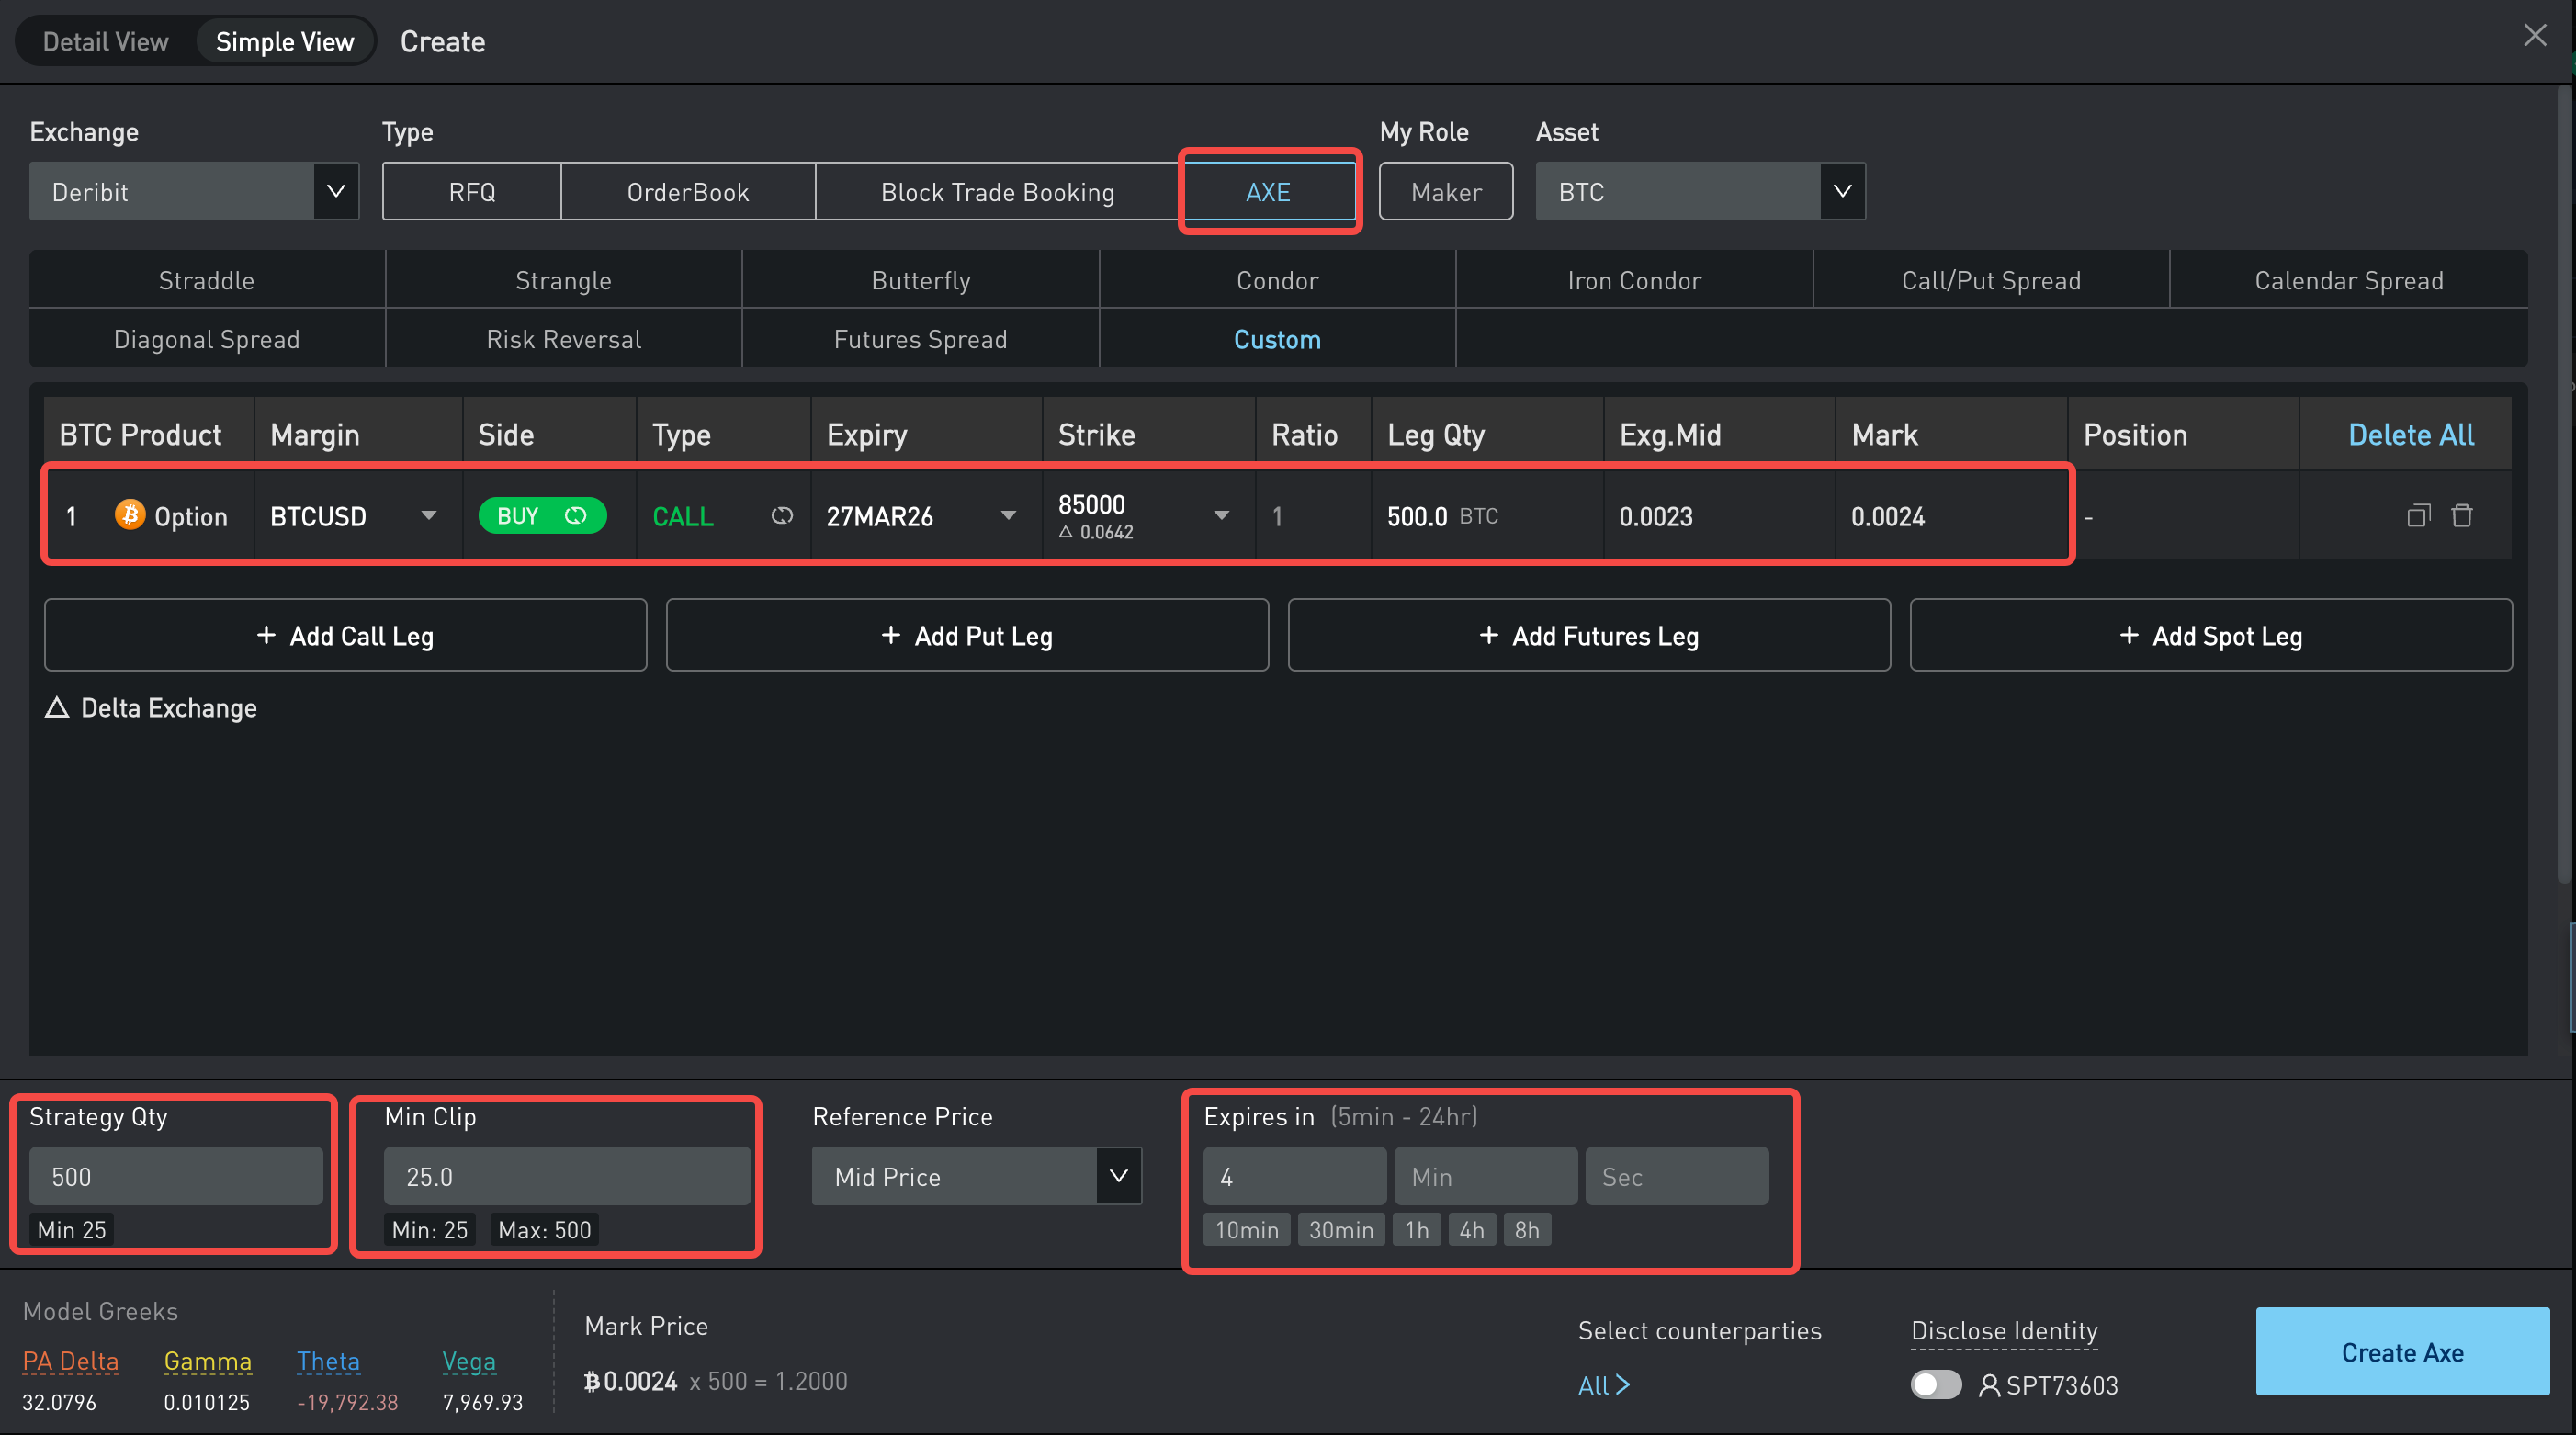
Task: Switch to the OrderBook type tab
Action: 687,192
